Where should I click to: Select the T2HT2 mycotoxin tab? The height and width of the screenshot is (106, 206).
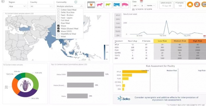click(x=118, y=32)
